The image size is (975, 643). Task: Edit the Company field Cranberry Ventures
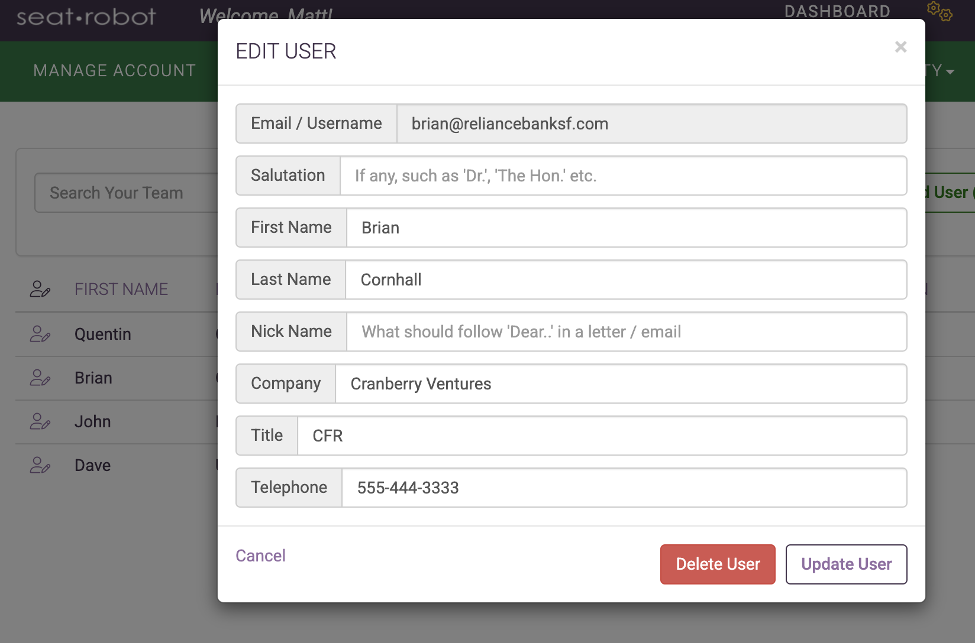pos(621,384)
